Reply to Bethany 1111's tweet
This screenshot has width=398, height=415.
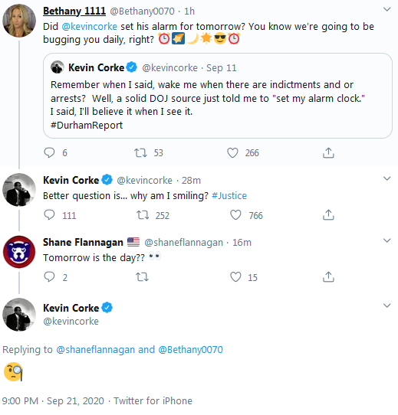pyautogui.click(x=49, y=152)
